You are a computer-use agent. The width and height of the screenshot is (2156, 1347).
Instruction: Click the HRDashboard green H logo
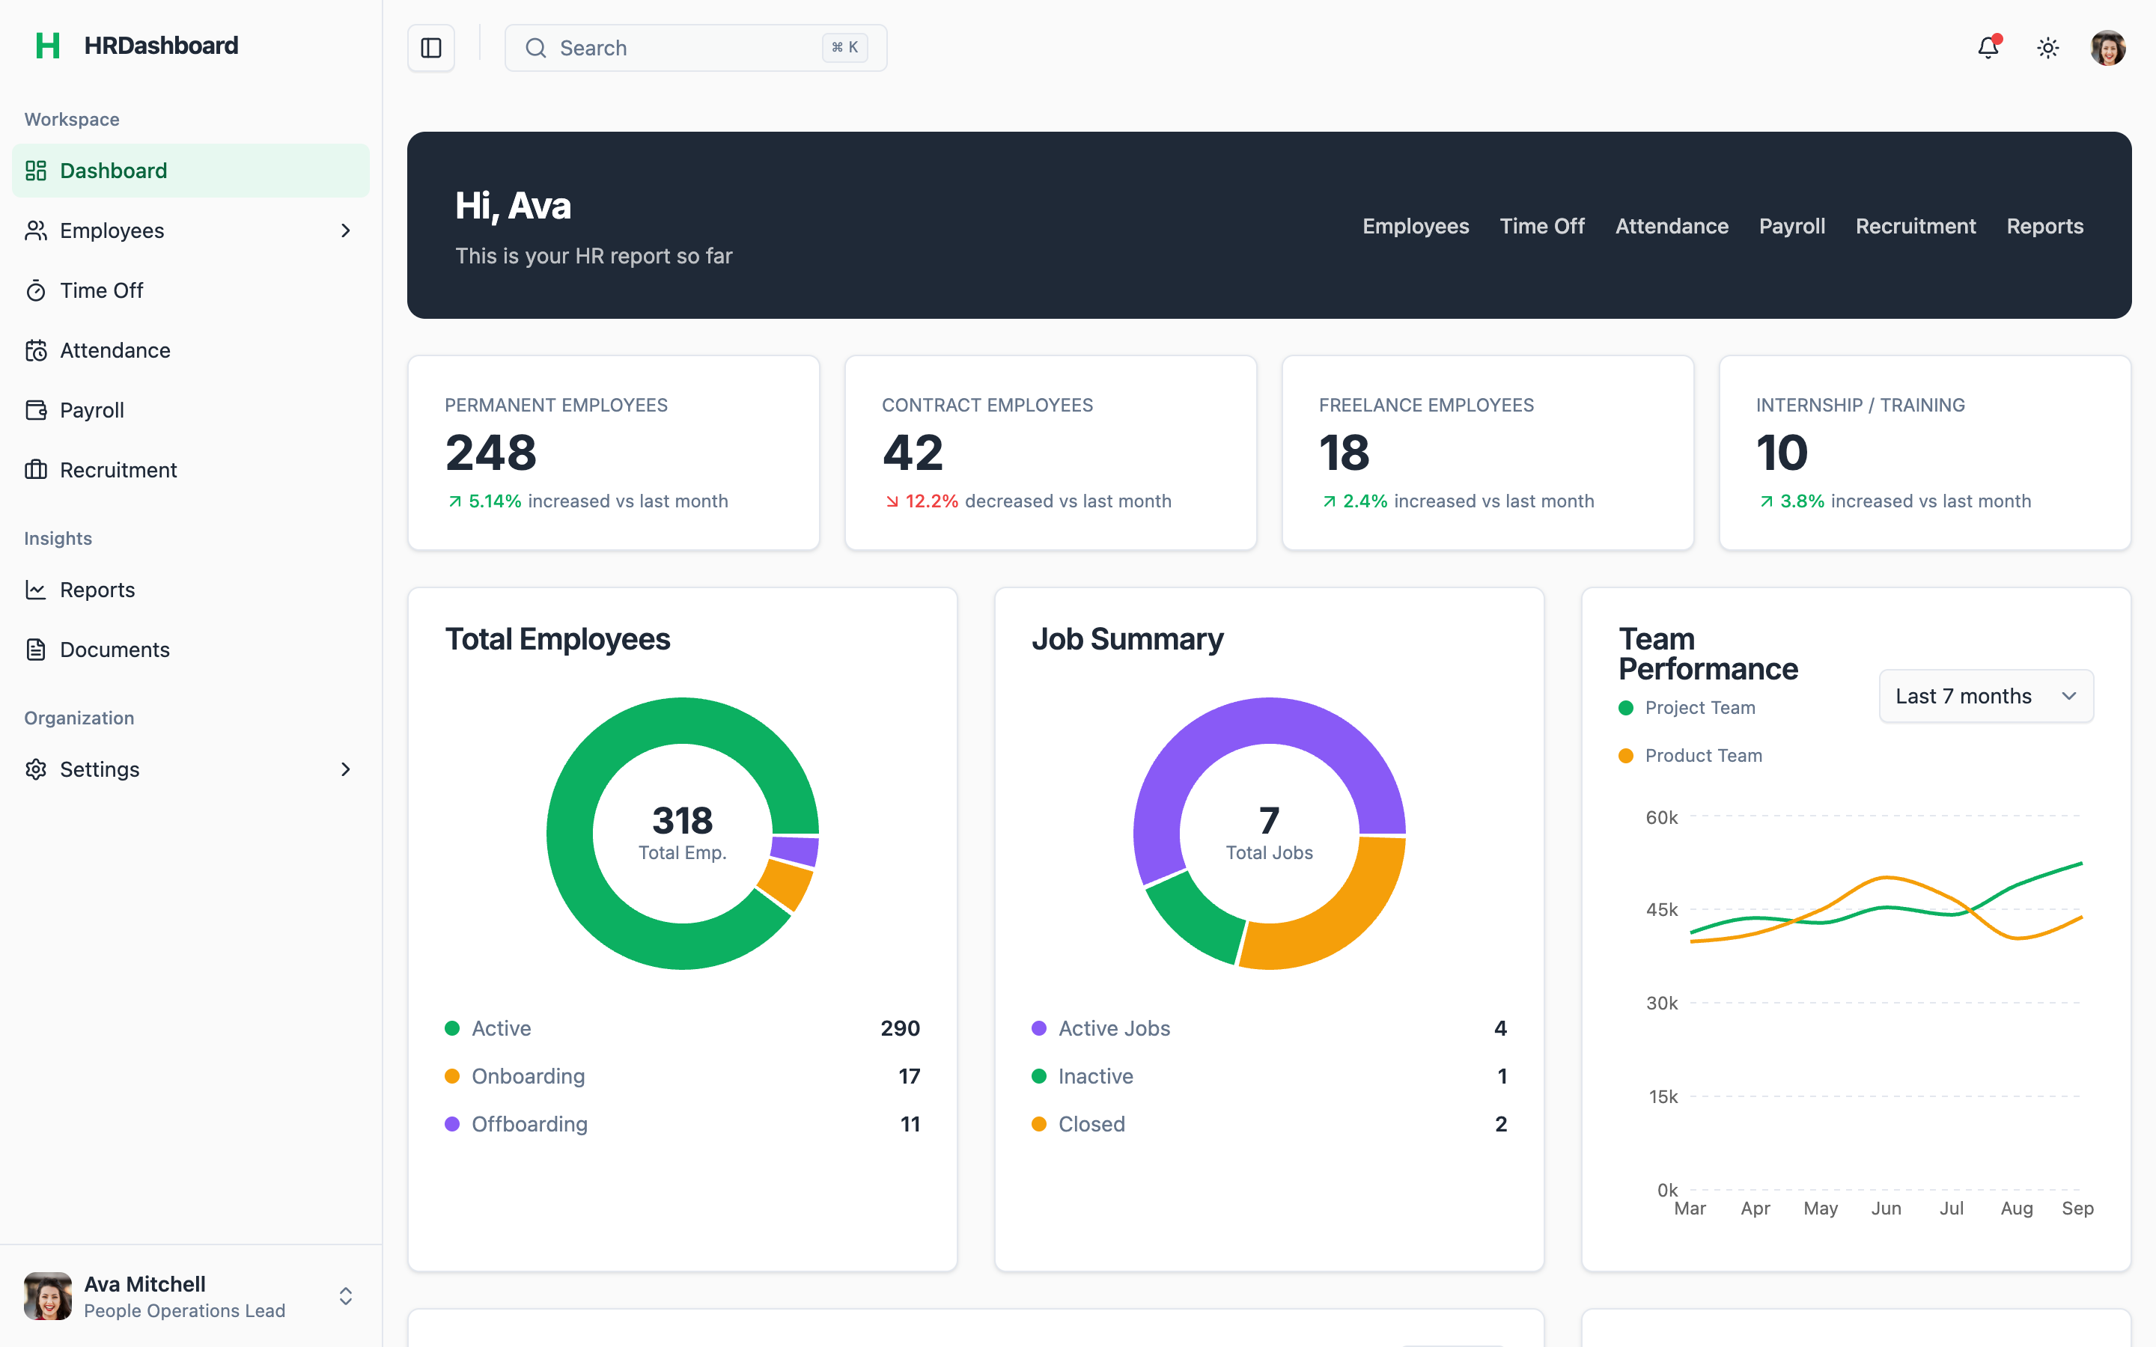(x=47, y=46)
